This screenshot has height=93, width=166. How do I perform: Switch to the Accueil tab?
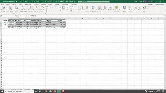(x=8, y=4)
